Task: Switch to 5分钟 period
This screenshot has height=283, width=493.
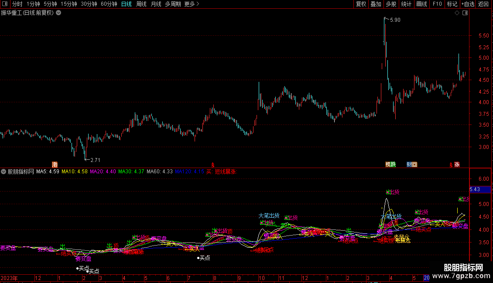Action: tap(50, 4)
